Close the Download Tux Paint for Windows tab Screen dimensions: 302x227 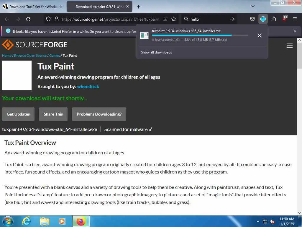click(x=61, y=7)
